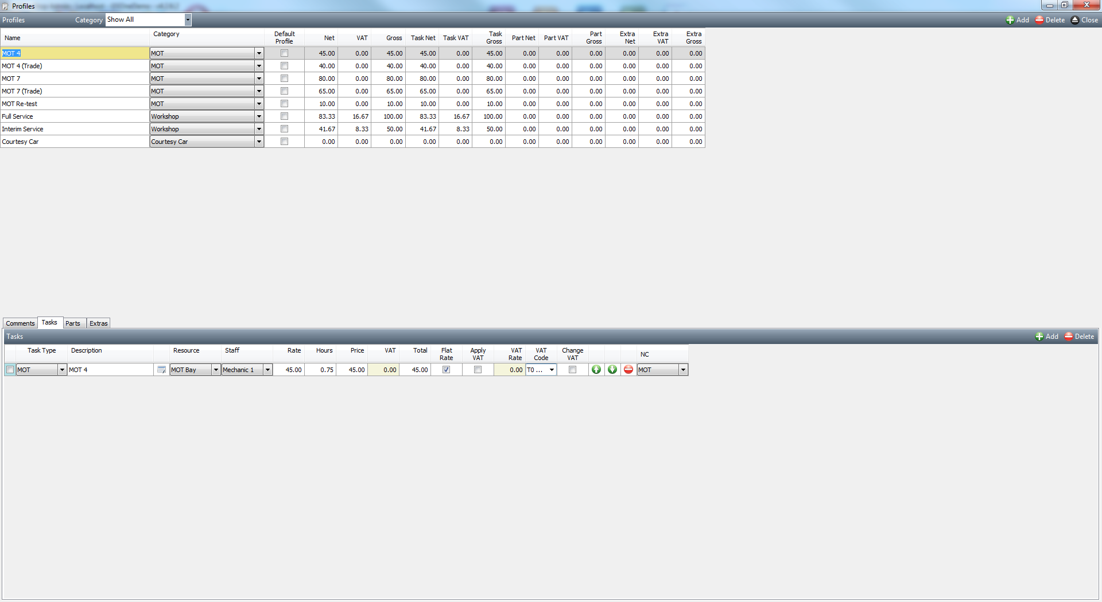
Task: Toggle Default Profile for MOT 7
Action: click(284, 79)
